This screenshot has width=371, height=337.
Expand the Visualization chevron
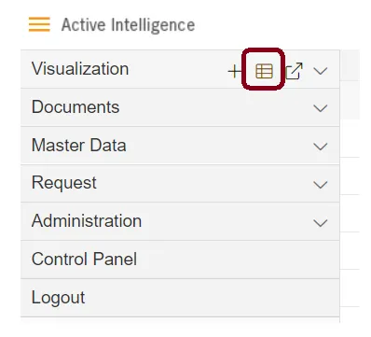tap(321, 71)
